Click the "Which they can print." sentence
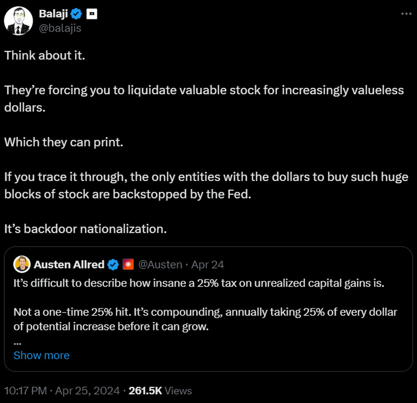 (64, 142)
